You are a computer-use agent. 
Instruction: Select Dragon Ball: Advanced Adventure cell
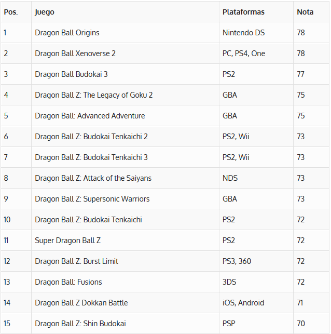point(90,116)
